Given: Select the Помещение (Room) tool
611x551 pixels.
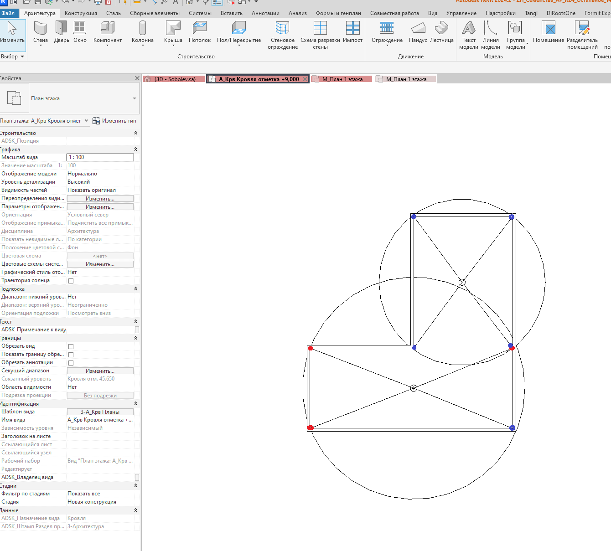Looking at the screenshot, I should tap(548, 32).
